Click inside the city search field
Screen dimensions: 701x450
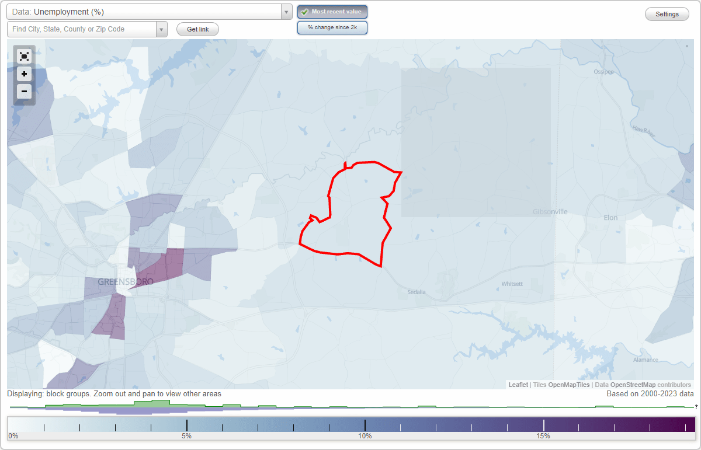(82, 29)
